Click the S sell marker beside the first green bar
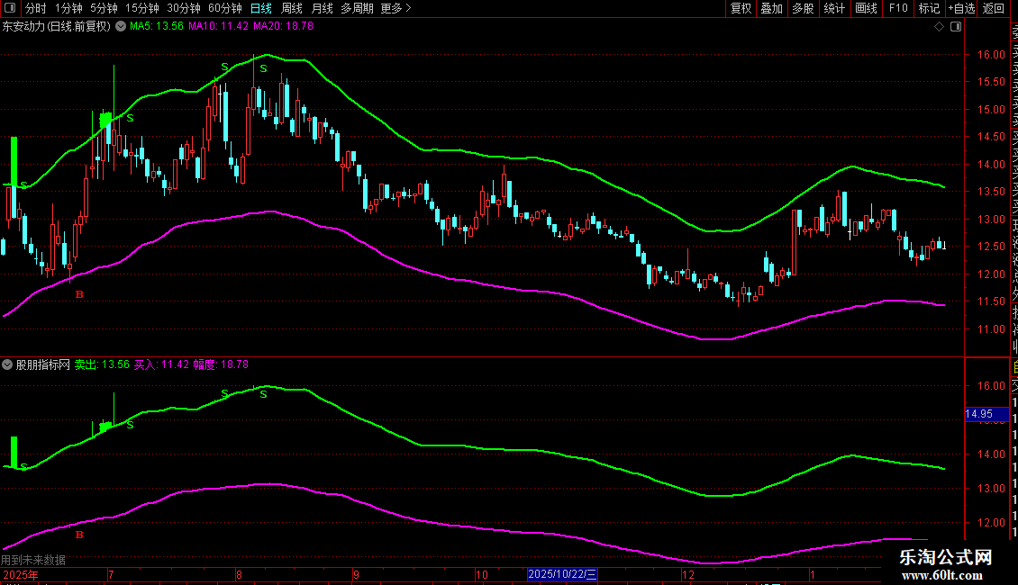This screenshot has height=585, width=1018. [24, 185]
